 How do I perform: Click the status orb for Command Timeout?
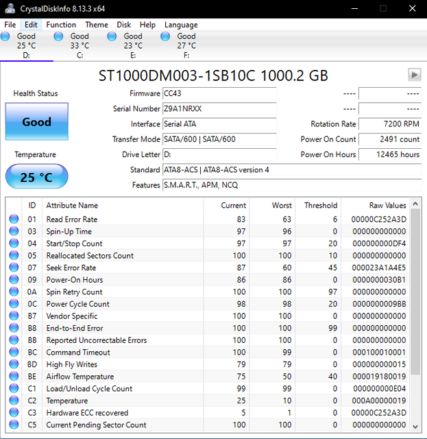[14, 352]
